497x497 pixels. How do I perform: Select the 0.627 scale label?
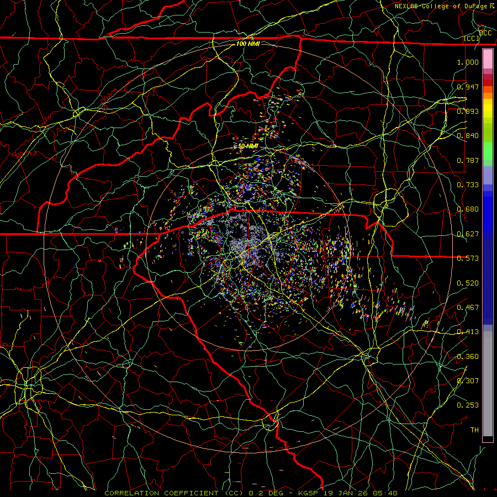pos(468,234)
